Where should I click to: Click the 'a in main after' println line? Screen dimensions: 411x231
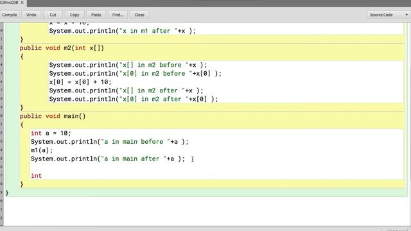(108, 158)
